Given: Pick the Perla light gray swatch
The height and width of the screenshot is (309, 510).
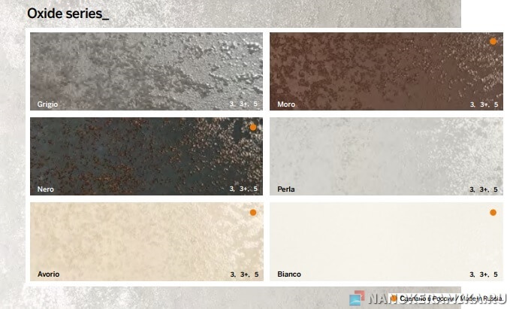Looking at the screenshot, I should click(x=386, y=156).
